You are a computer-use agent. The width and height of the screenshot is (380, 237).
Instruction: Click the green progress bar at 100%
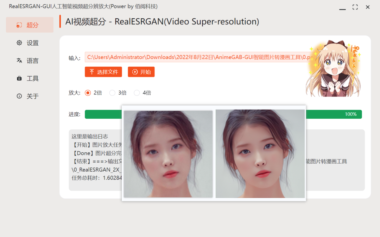(x=223, y=114)
